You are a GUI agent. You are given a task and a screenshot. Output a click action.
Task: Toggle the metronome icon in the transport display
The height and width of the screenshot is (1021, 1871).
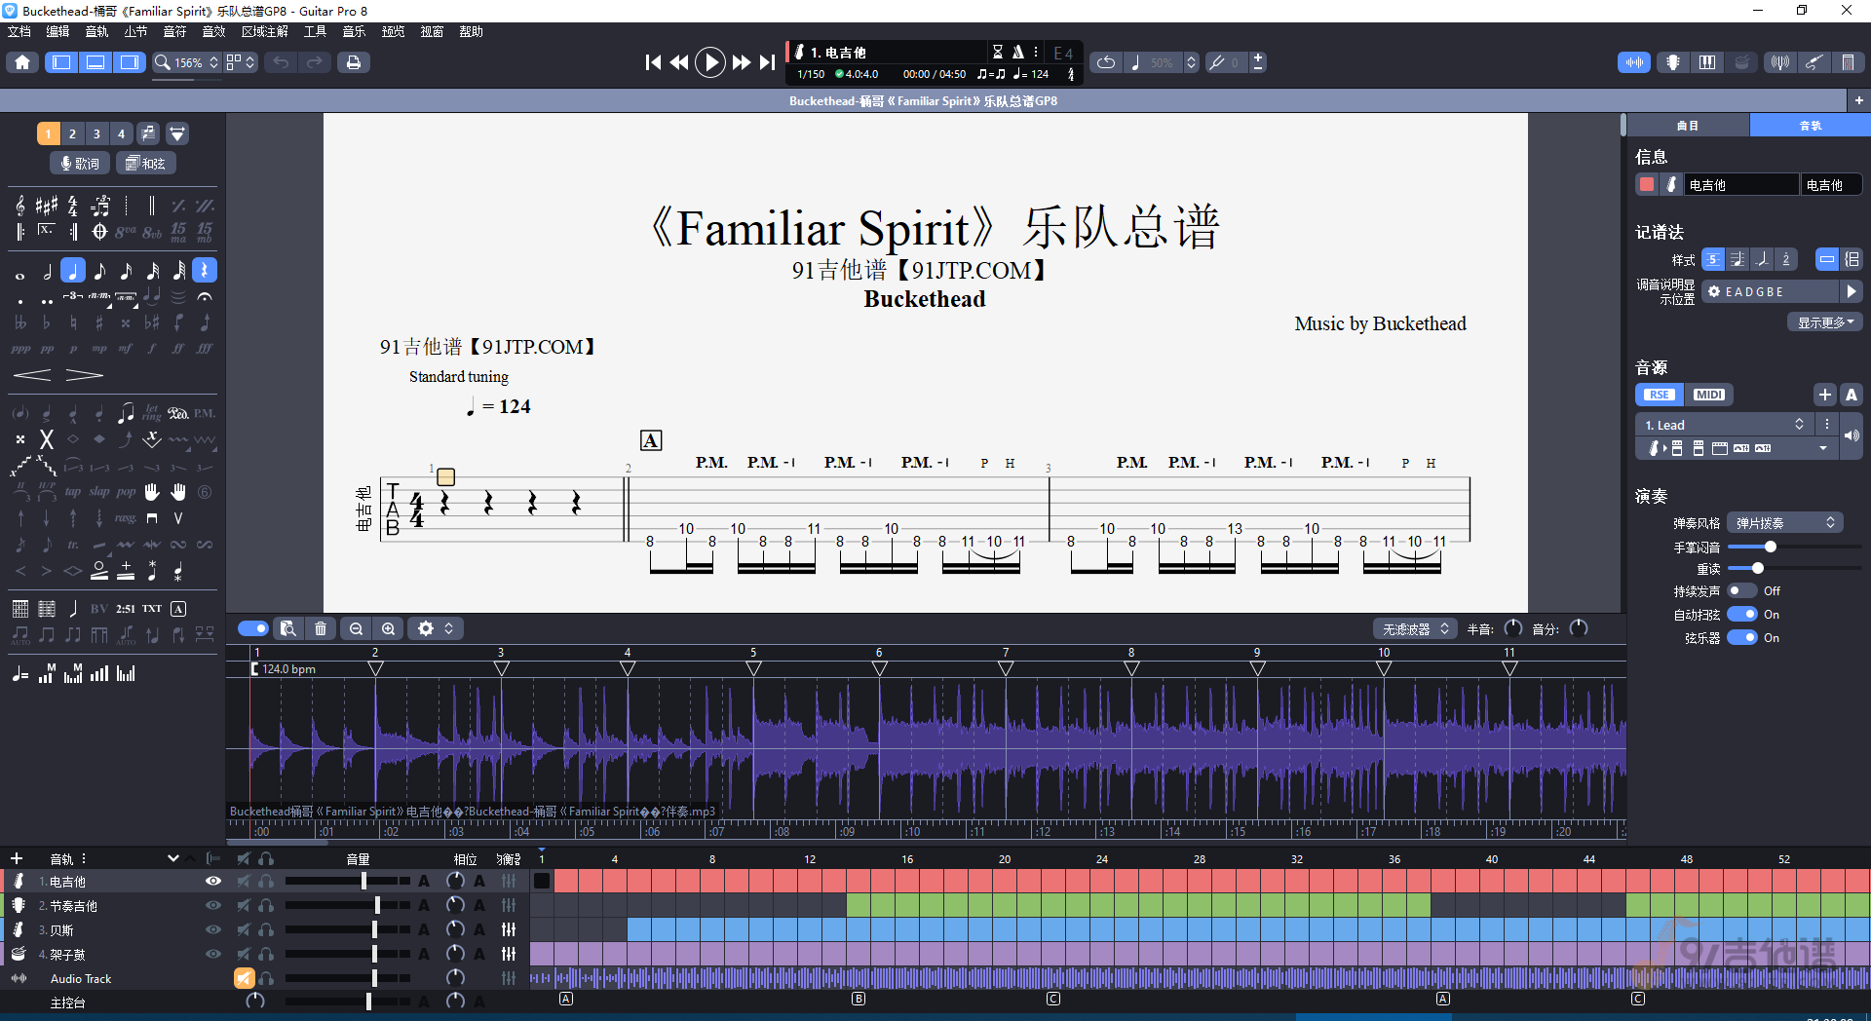point(1017,52)
